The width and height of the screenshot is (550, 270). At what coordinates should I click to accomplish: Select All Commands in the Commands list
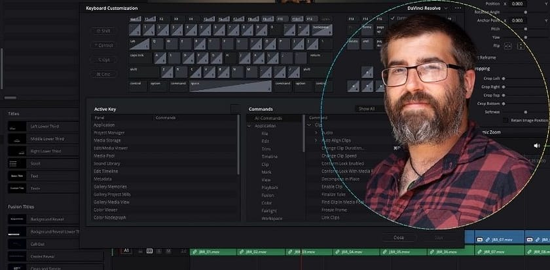[x=268, y=119]
